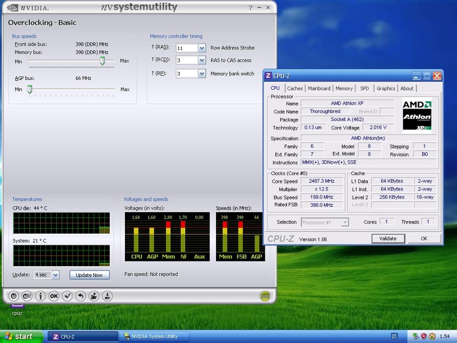Click the round OK icon in NVIDIA toolbar
This screenshot has height=343, width=457.
[54, 296]
